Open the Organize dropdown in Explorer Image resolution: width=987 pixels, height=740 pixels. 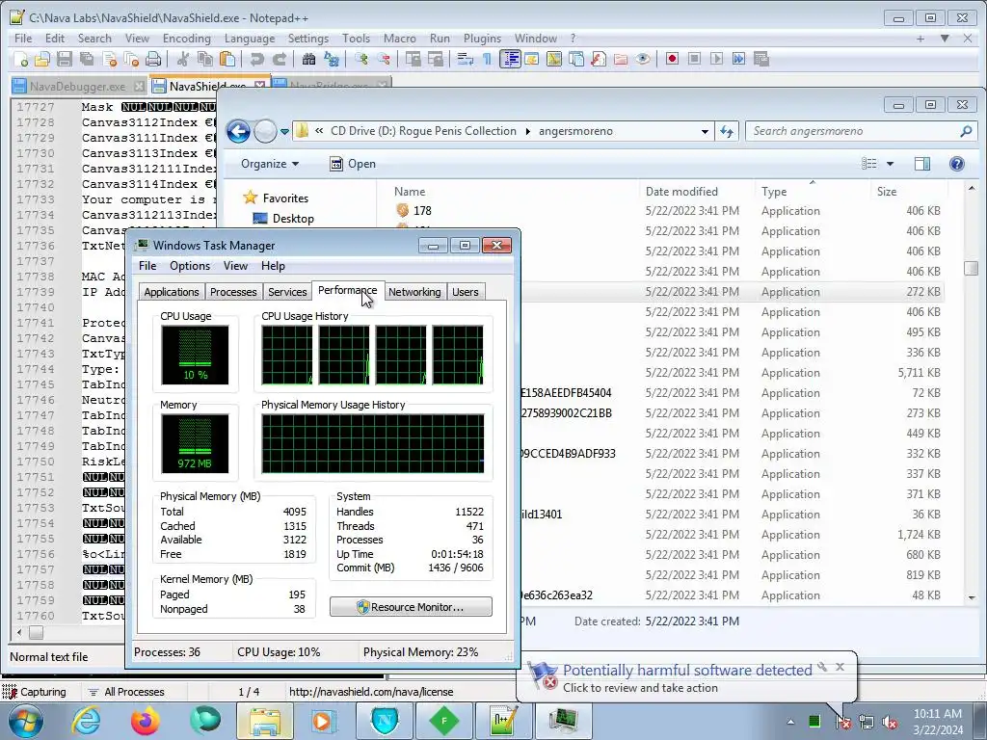(270, 164)
